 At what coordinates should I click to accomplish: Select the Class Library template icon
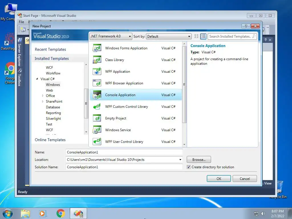(x=97, y=60)
